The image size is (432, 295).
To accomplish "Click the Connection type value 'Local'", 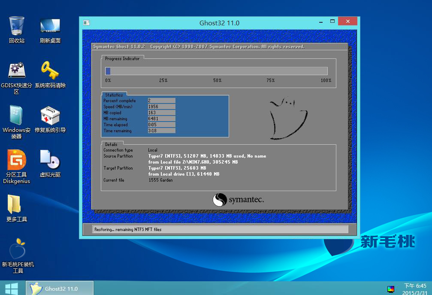I will (153, 150).
